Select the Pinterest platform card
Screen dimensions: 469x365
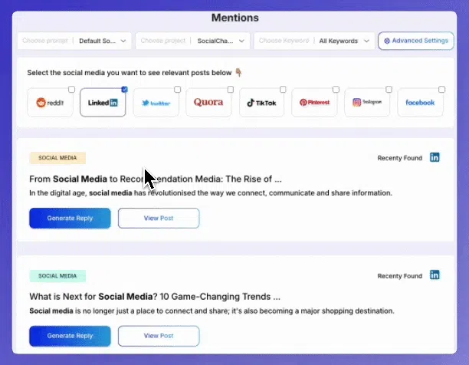314,102
